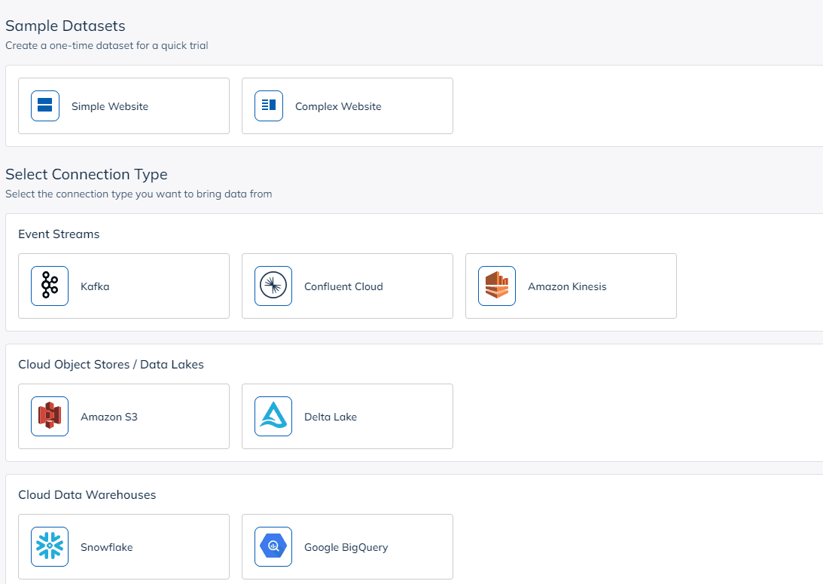Select the Google BigQuery card

pyautogui.click(x=347, y=546)
